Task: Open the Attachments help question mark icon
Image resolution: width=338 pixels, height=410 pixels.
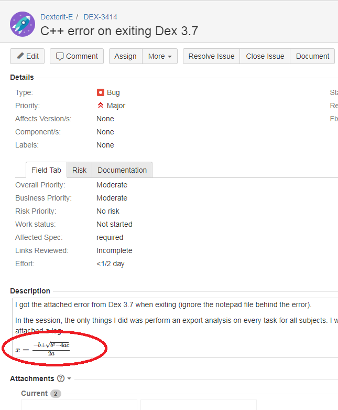Action: [61, 379]
